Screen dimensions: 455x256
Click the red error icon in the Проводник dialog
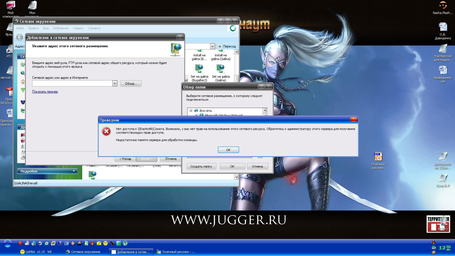pos(107,131)
